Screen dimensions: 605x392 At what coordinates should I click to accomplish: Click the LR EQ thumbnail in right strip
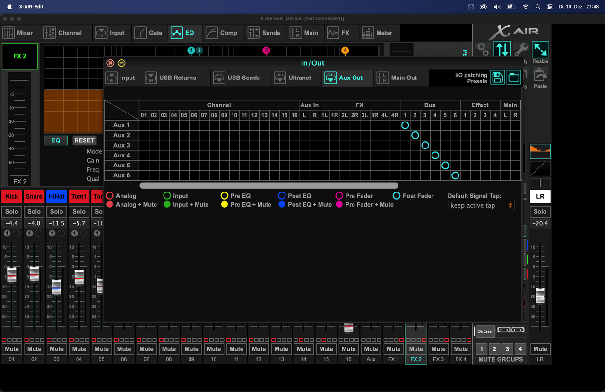540,151
